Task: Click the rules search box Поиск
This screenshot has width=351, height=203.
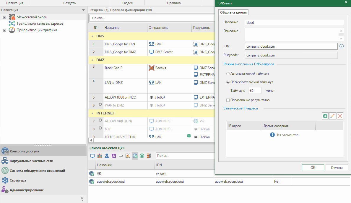Action: (x=152, y=18)
